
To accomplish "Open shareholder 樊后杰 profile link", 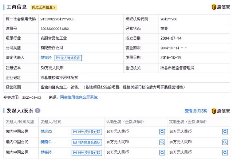I will coord(46,131).
